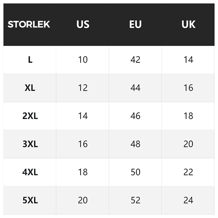Click US size 10 in L row
Viewport: 218px width, 218px height.
tap(83, 60)
